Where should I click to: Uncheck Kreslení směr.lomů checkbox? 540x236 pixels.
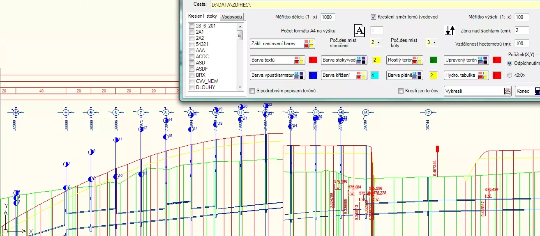point(374,17)
